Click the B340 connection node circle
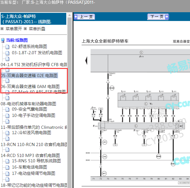Image resolution: width=190 pixels, height=188 pixels. click(x=112, y=88)
